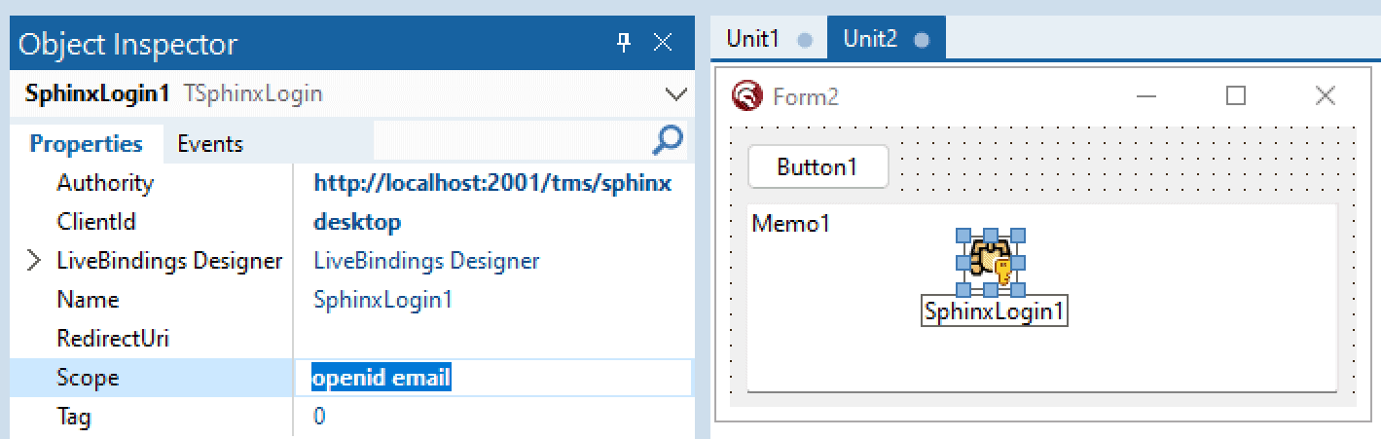Image resolution: width=1381 pixels, height=439 pixels.
Task: Open the LiveBindings Designer link value
Action: tap(426, 261)
